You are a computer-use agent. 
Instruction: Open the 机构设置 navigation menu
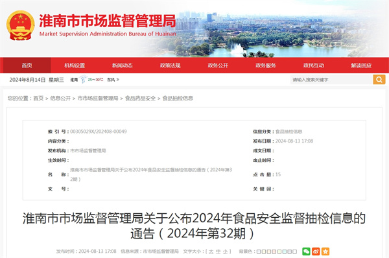coord(75,65)
